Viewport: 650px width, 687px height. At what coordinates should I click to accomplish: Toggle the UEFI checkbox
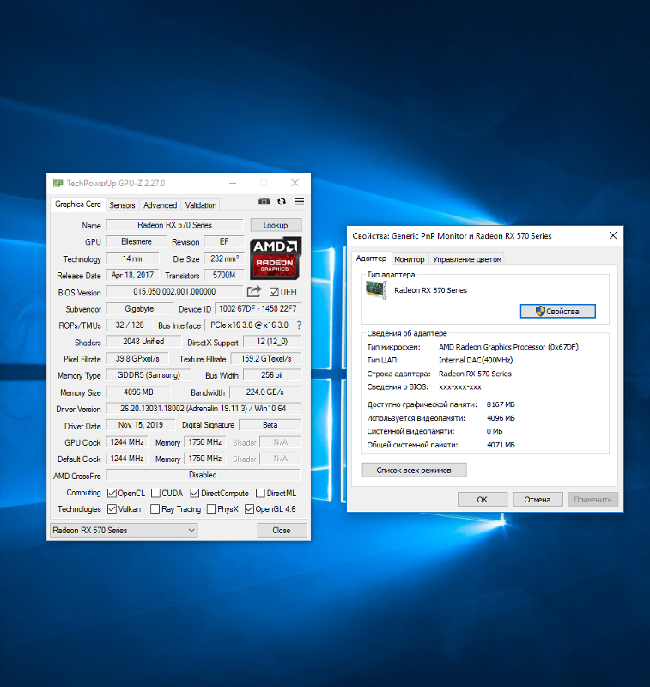coord(274,292)
